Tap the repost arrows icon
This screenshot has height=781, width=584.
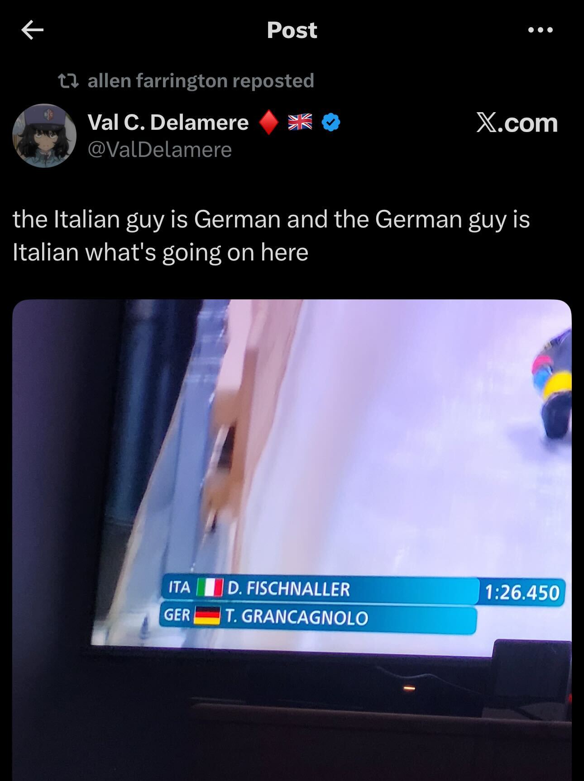pyautogui.click(x=69, y=81)
